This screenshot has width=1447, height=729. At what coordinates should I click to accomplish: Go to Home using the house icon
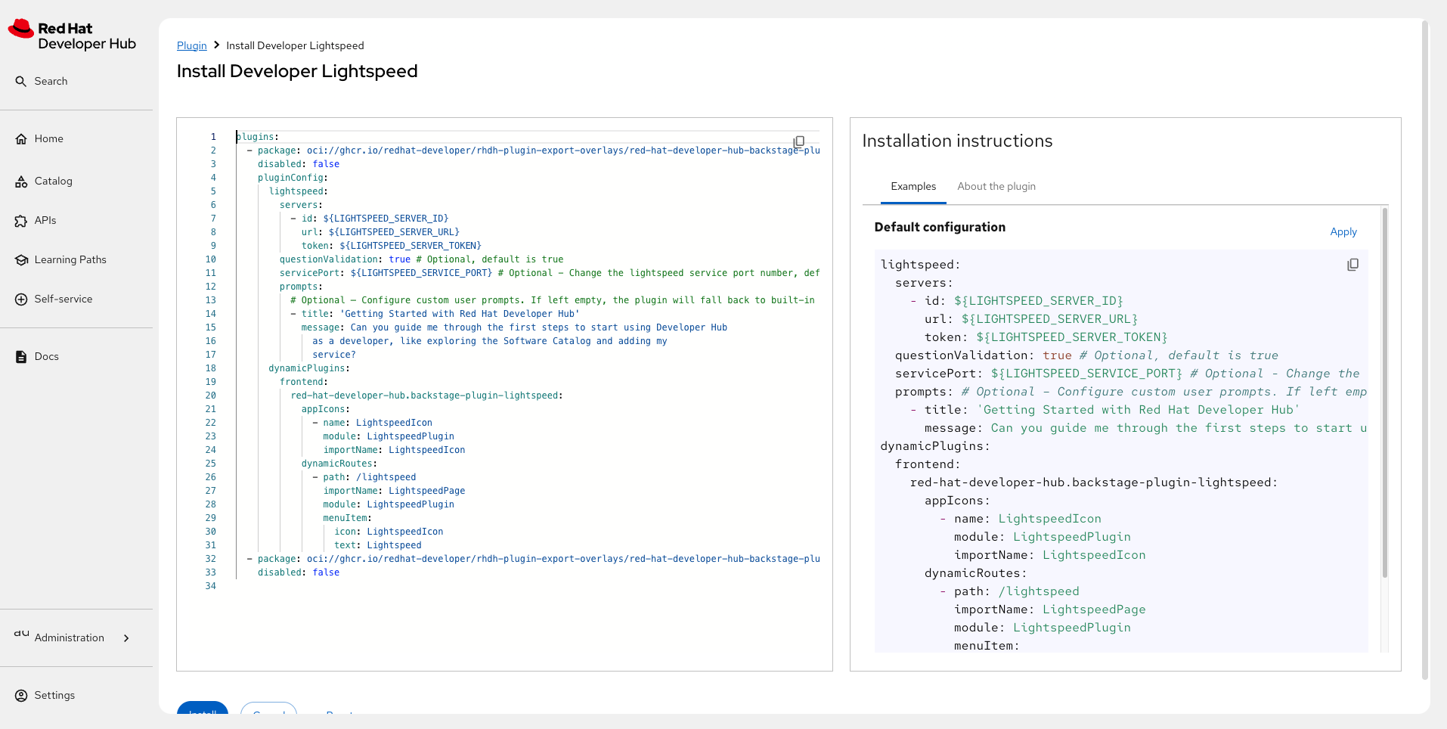[x=21, y=139]
